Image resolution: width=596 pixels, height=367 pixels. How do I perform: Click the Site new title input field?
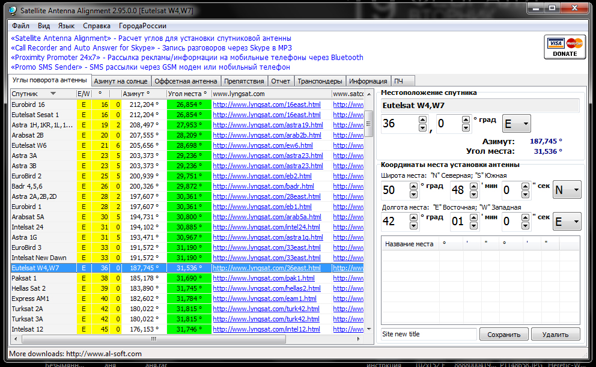429,335
